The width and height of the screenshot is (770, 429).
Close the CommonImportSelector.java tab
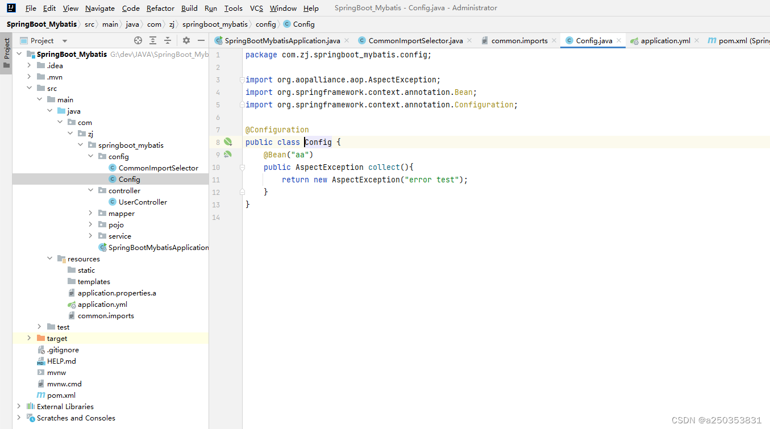469,41
